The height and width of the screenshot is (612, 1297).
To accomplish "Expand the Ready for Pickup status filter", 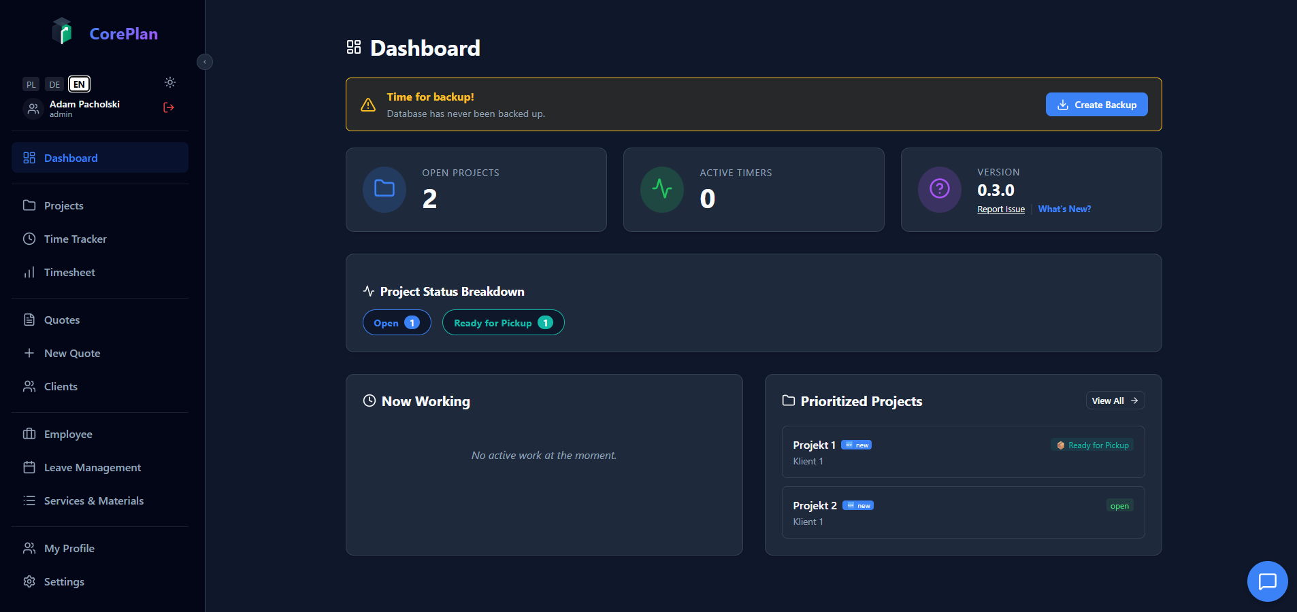I will [503, 322].
